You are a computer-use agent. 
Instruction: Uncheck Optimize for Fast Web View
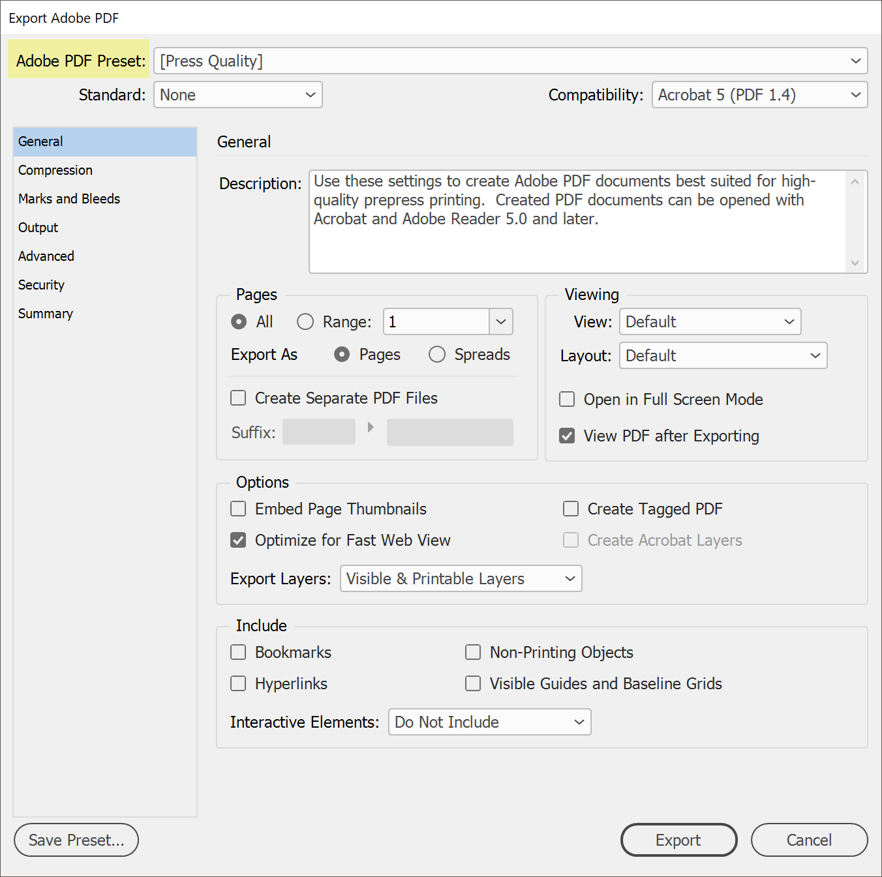[x=238, y=540]
